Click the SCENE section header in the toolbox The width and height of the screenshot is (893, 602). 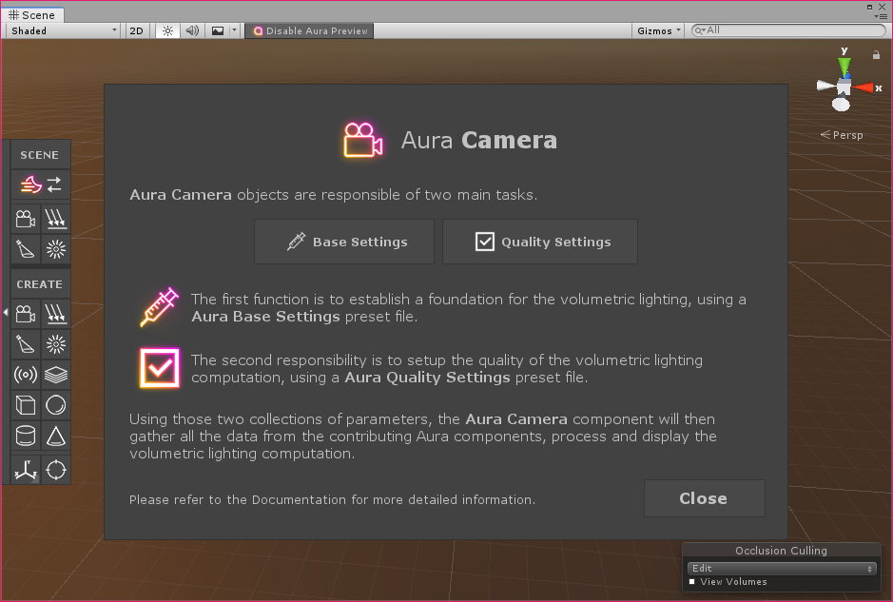[x=40, y=155]
